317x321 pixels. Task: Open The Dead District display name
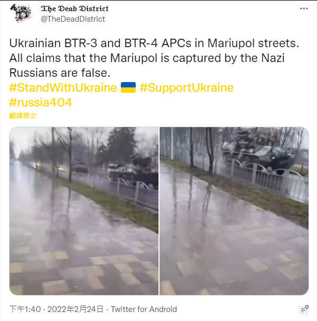tap(75, 8)
